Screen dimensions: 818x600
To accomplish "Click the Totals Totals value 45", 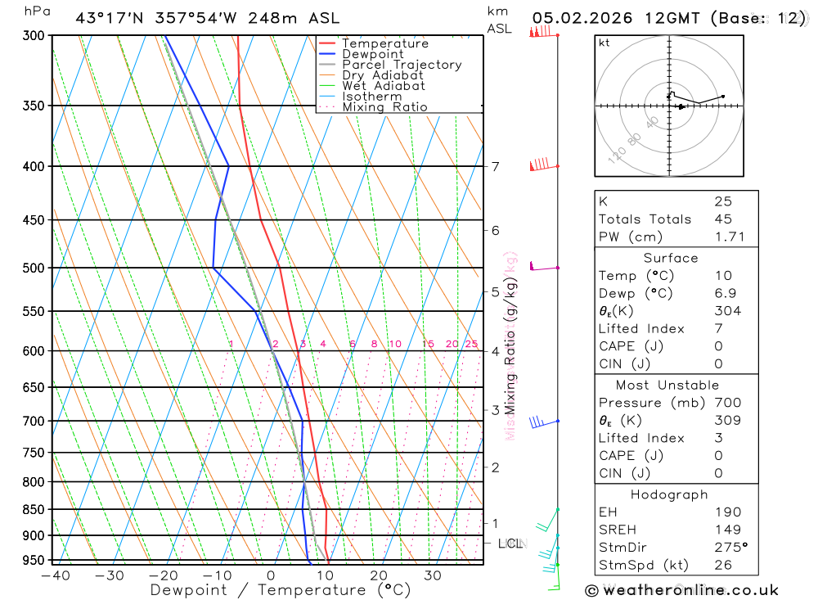I will (x=723, y=219).
